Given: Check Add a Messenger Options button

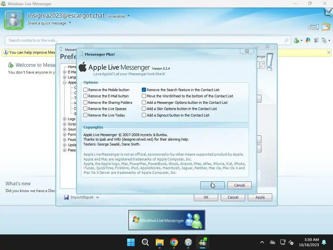Looking at the screenshot, I should click(x=144, y=103).
